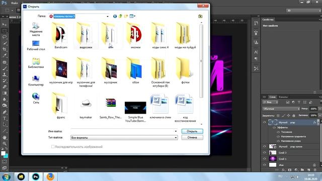Open file explorer from the taskbar
The height and width of the screenshot is (181, 322).
click(x=21, y=176)
